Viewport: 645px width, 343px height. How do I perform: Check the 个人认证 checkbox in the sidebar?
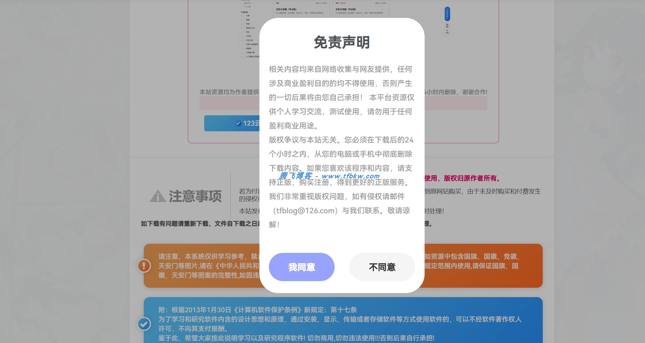(x=241, y=7)
